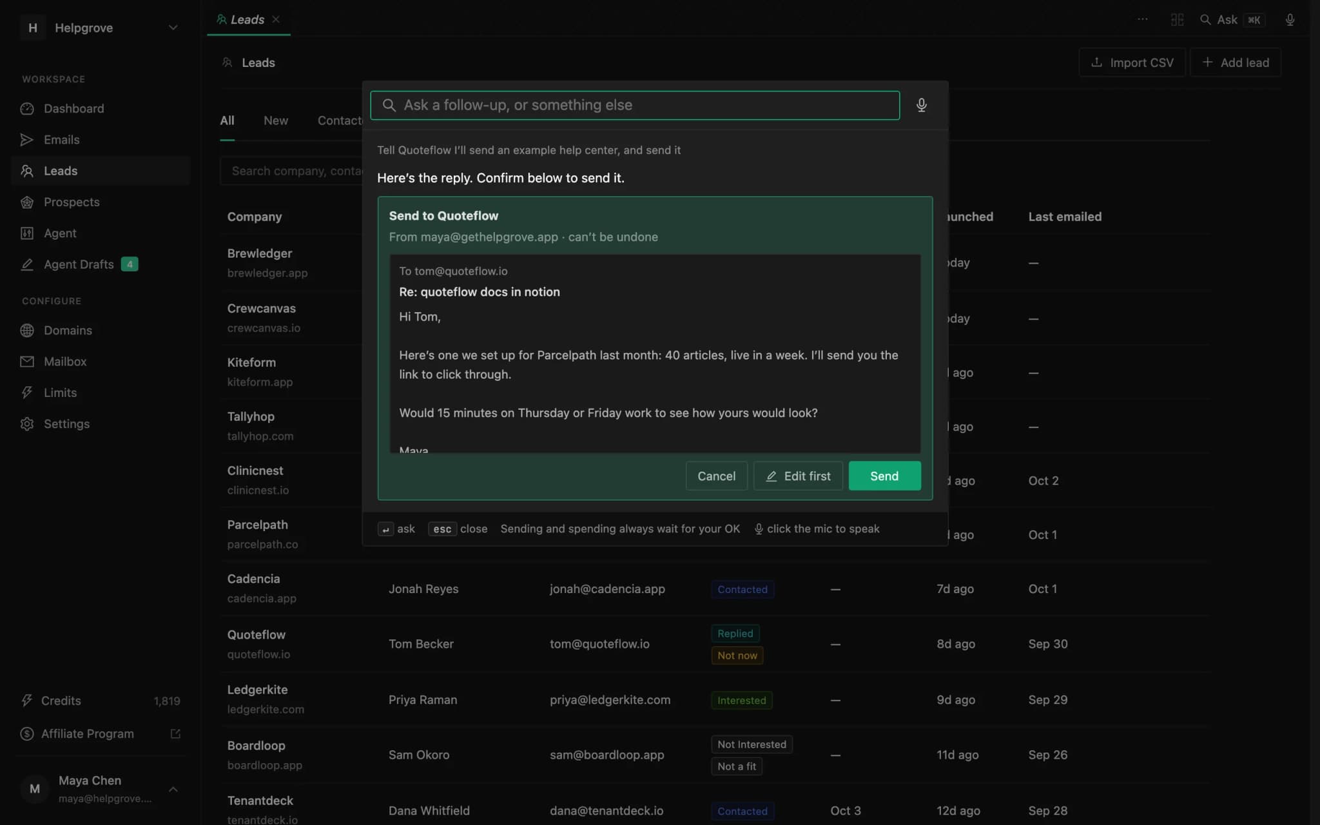The image size is (1320, 825).
Task: Open the Ask search in the top bar
Action: pyautogui.click(x=1232, y=19)
